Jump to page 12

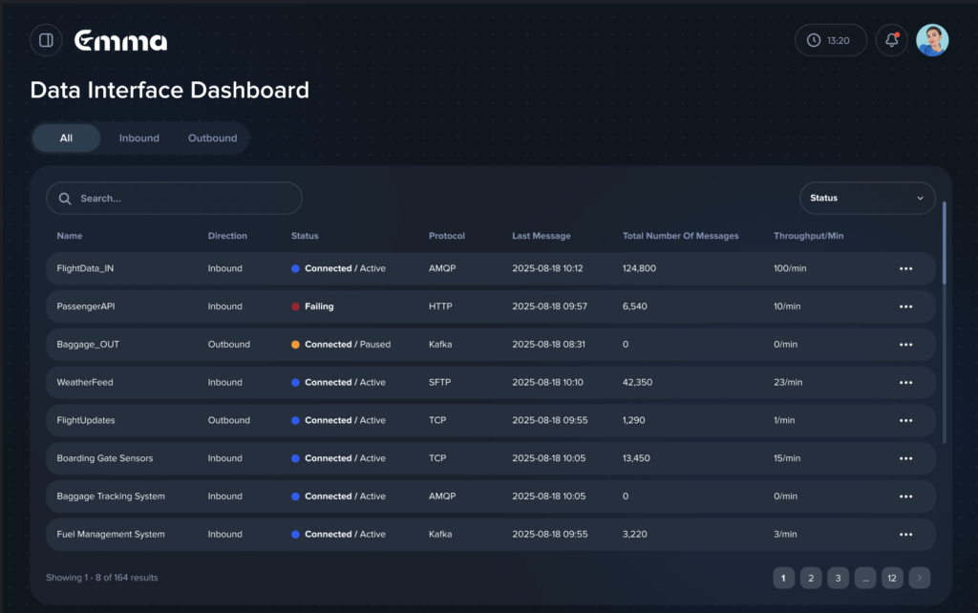pyautogui.click(x=891, y=578)
